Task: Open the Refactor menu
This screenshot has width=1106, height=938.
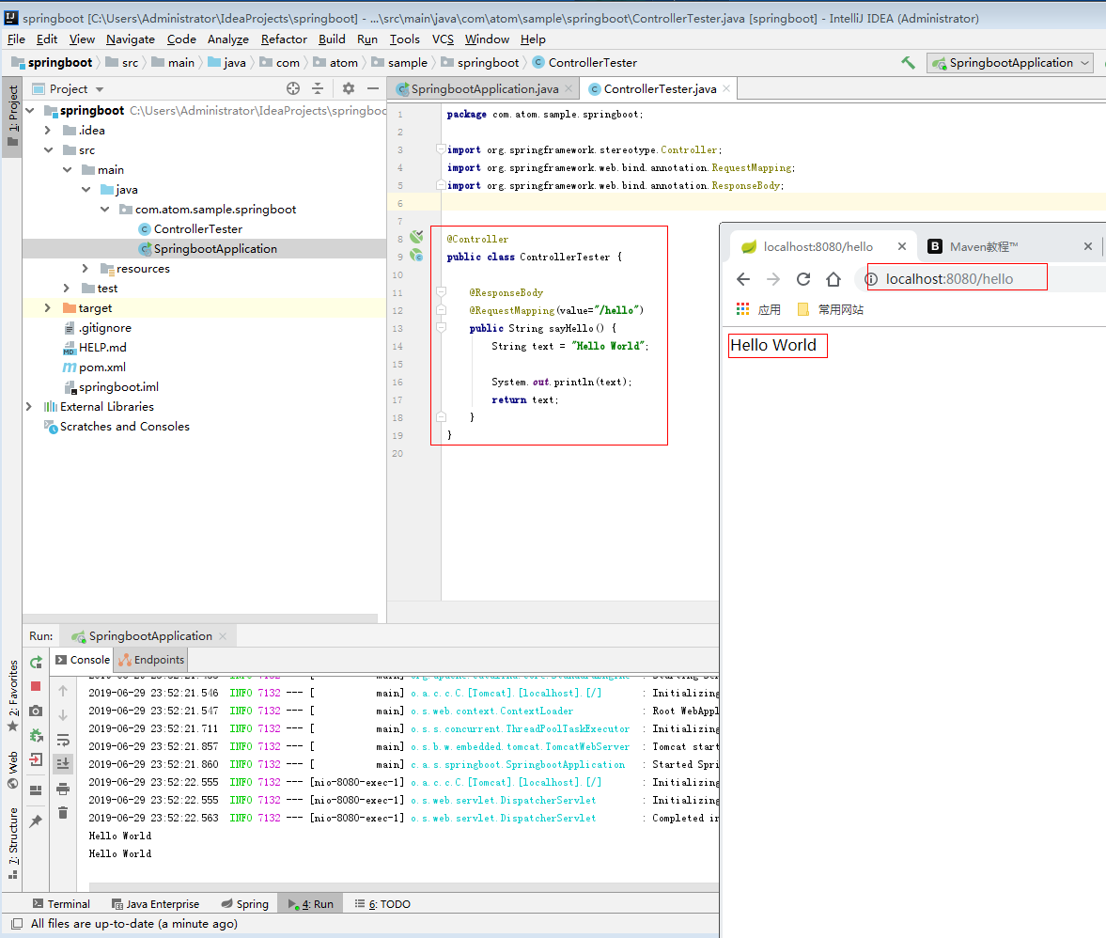Action: [284, 39]
